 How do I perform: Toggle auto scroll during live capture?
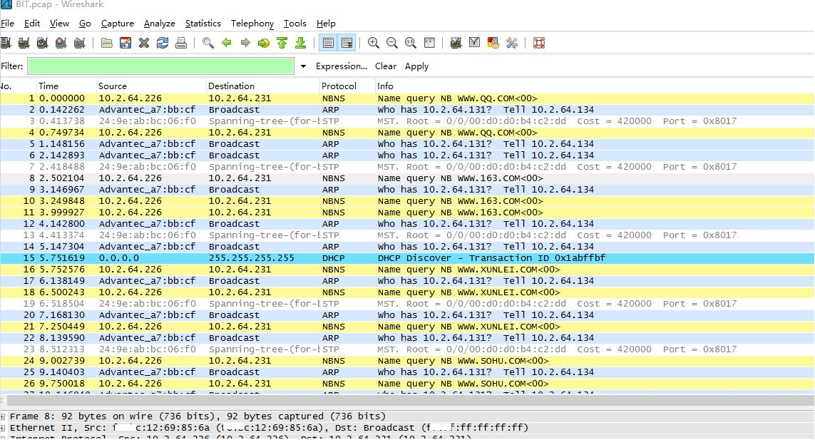point(347,43)
